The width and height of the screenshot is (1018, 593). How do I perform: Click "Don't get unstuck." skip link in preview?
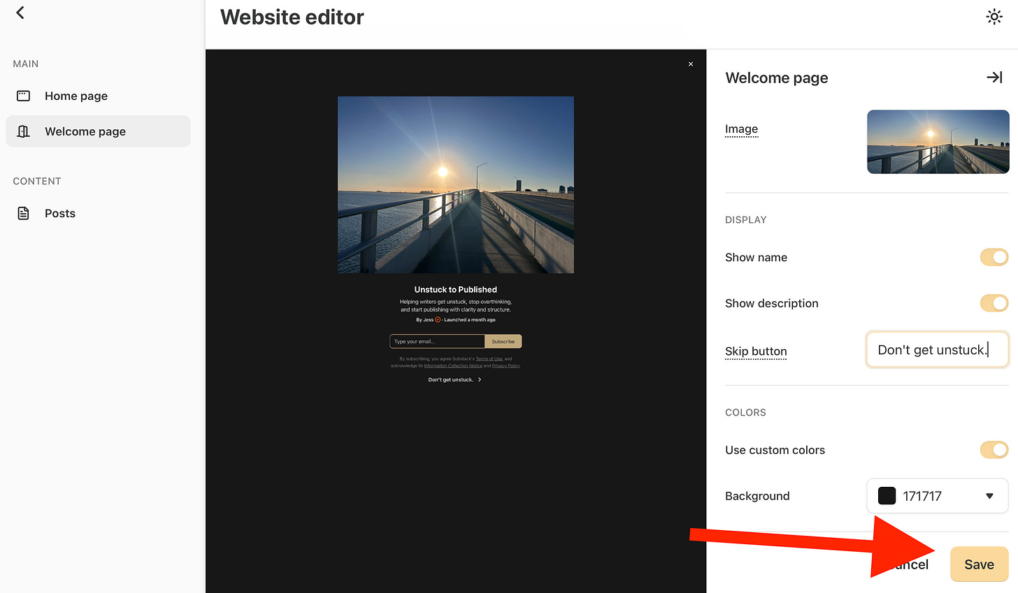pos(450,380)
